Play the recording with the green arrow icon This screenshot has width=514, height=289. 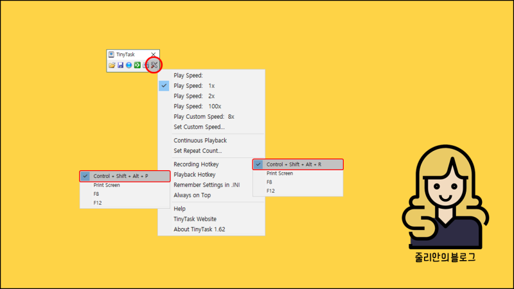137,66
